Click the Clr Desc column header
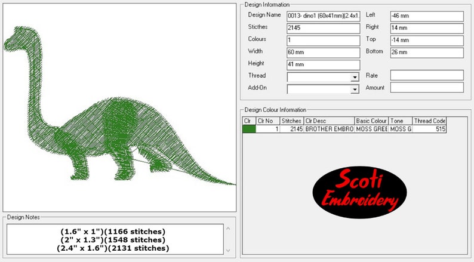This screenshot has width=474, height=262. click(x=329, y=121)
